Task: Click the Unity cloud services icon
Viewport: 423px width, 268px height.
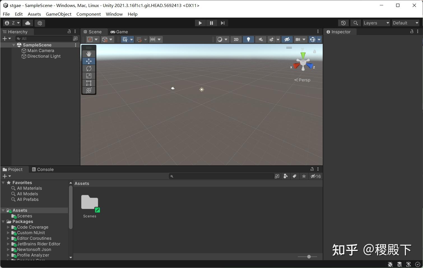Action: (x=27, y=23)
